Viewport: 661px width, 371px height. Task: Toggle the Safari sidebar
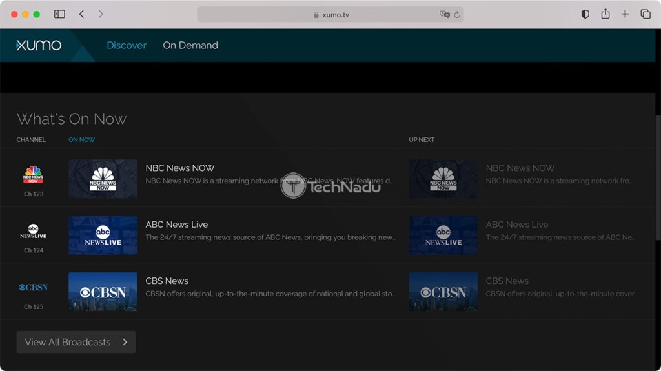[59, 14]
